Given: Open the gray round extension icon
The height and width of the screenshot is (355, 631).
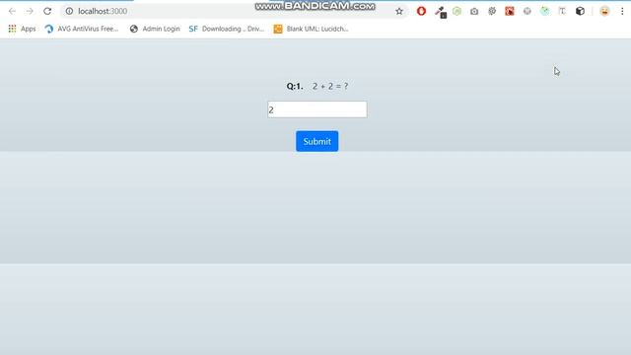Looking at the screenshot, I should tap(527, 11).
